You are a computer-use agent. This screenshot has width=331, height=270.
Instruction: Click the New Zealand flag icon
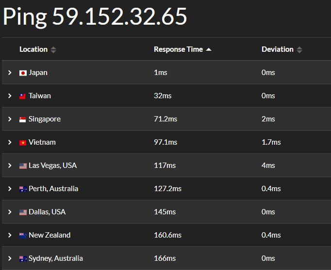pos(23,235)
